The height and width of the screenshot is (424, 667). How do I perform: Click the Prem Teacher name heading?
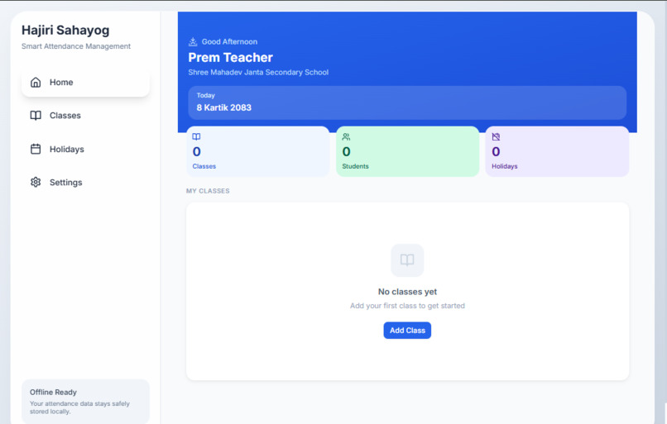coord(231,57)
